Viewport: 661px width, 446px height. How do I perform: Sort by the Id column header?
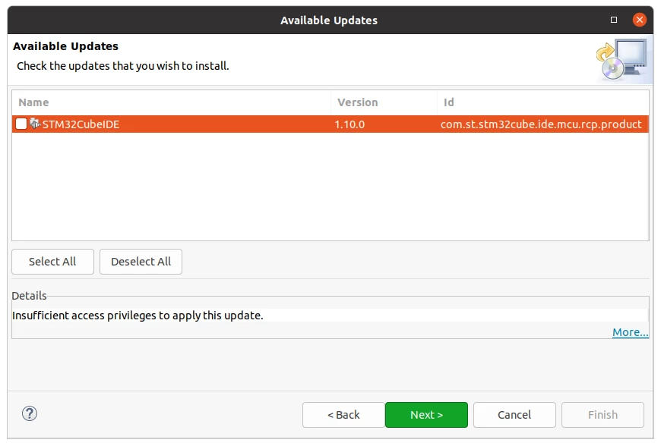pyautogui.click(x=543, y=102)
